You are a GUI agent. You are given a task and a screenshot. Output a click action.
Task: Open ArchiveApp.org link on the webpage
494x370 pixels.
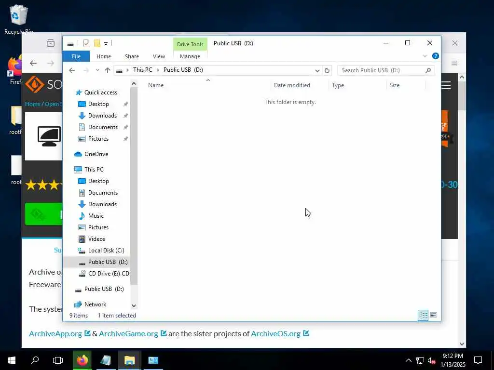point(55,334)
